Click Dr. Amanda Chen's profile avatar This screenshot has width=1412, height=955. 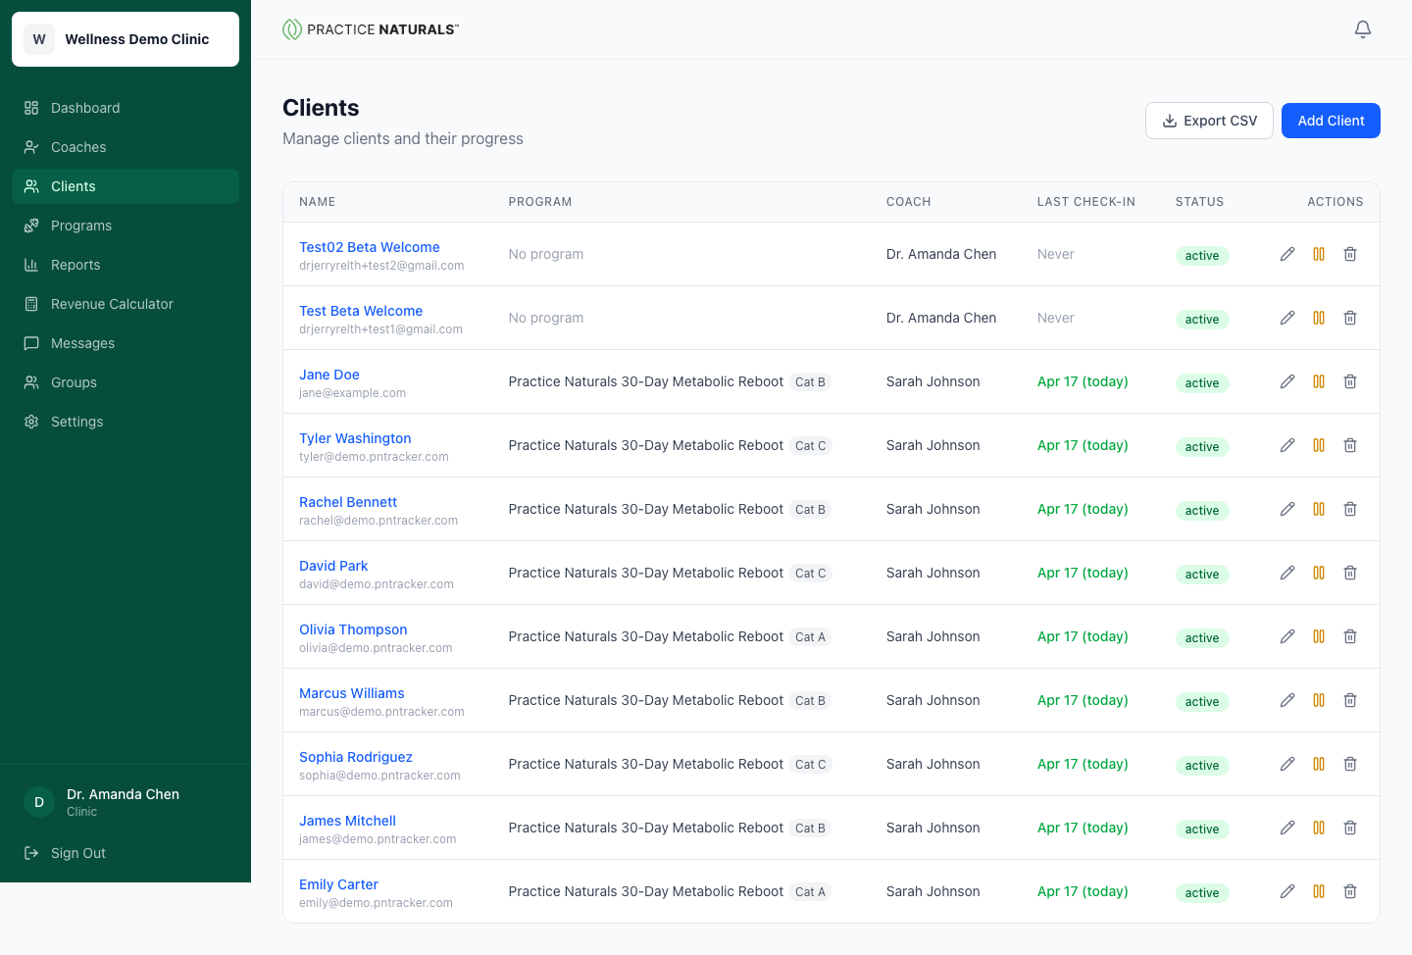(x=38, y=802)
